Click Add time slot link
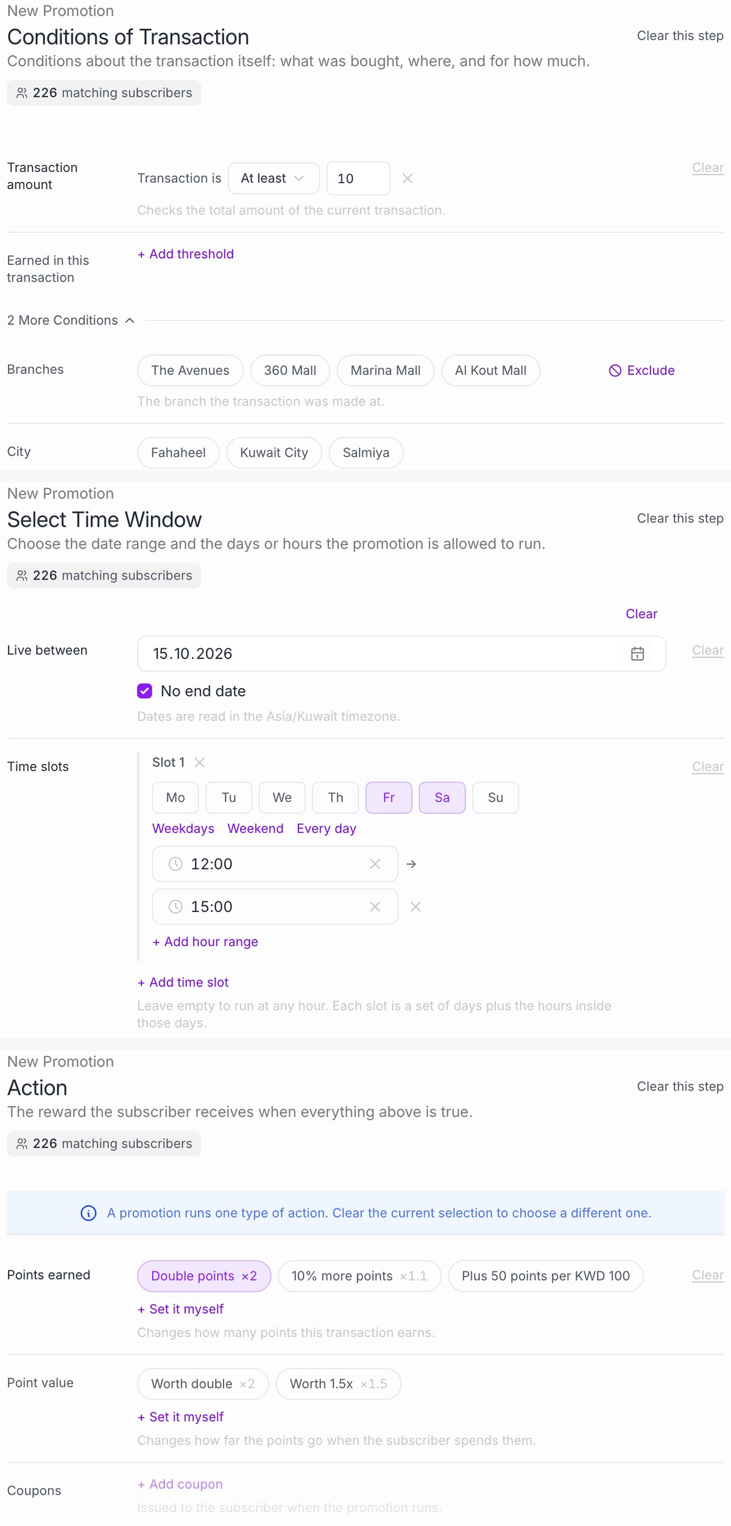The height and width of the screenshot is (1526, 731). (183, 982)
